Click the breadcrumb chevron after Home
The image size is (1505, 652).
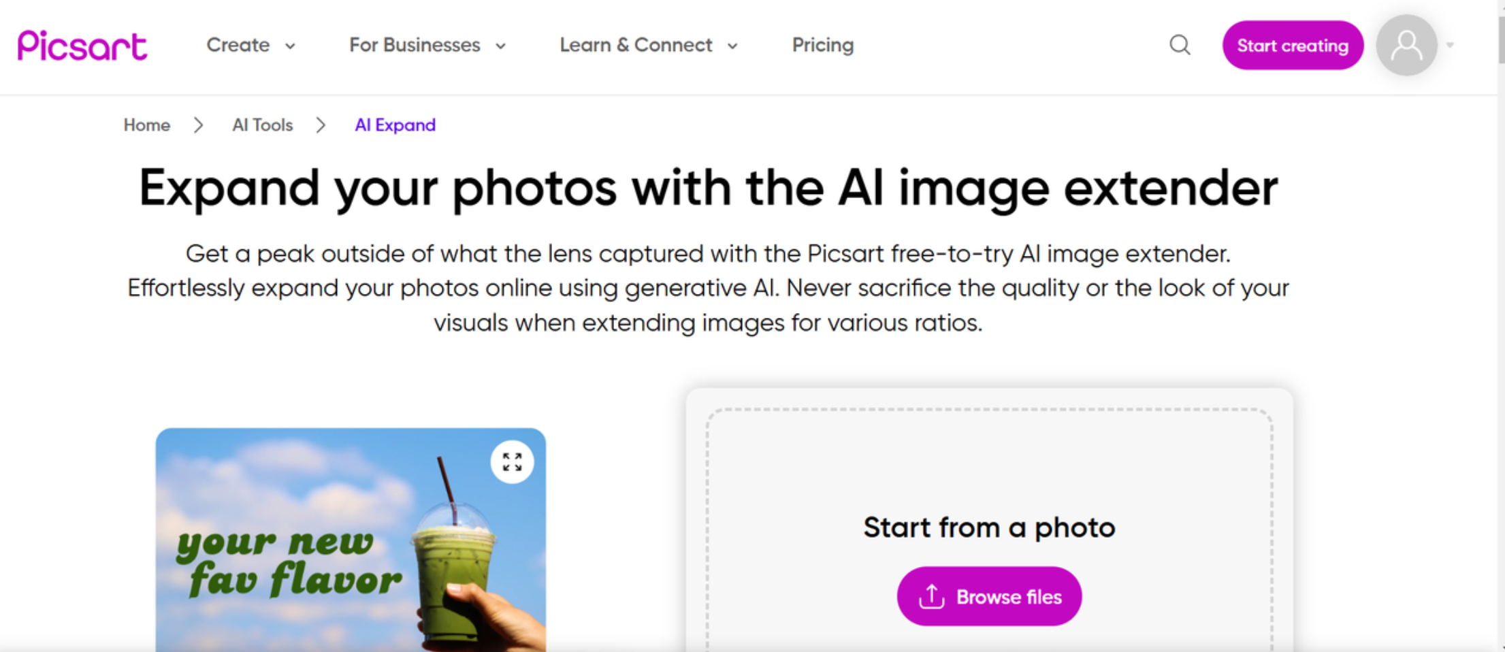198,125
